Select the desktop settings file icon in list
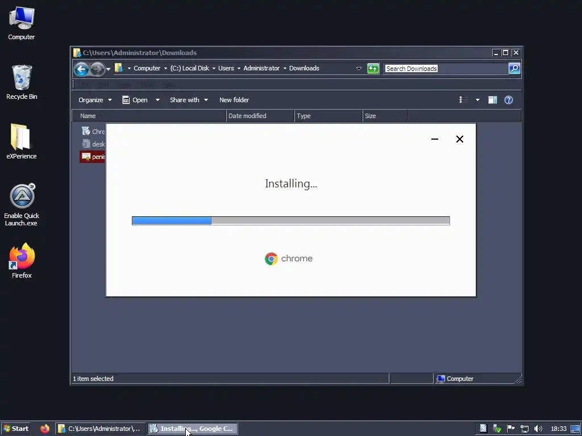This screenshot has width=582, height=436. coord(86,144)
